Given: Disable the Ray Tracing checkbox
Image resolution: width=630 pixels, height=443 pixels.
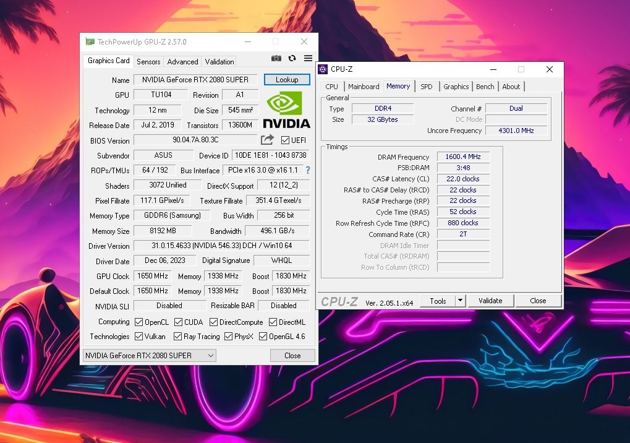Looking at the screenshot, I should (177, 336).
